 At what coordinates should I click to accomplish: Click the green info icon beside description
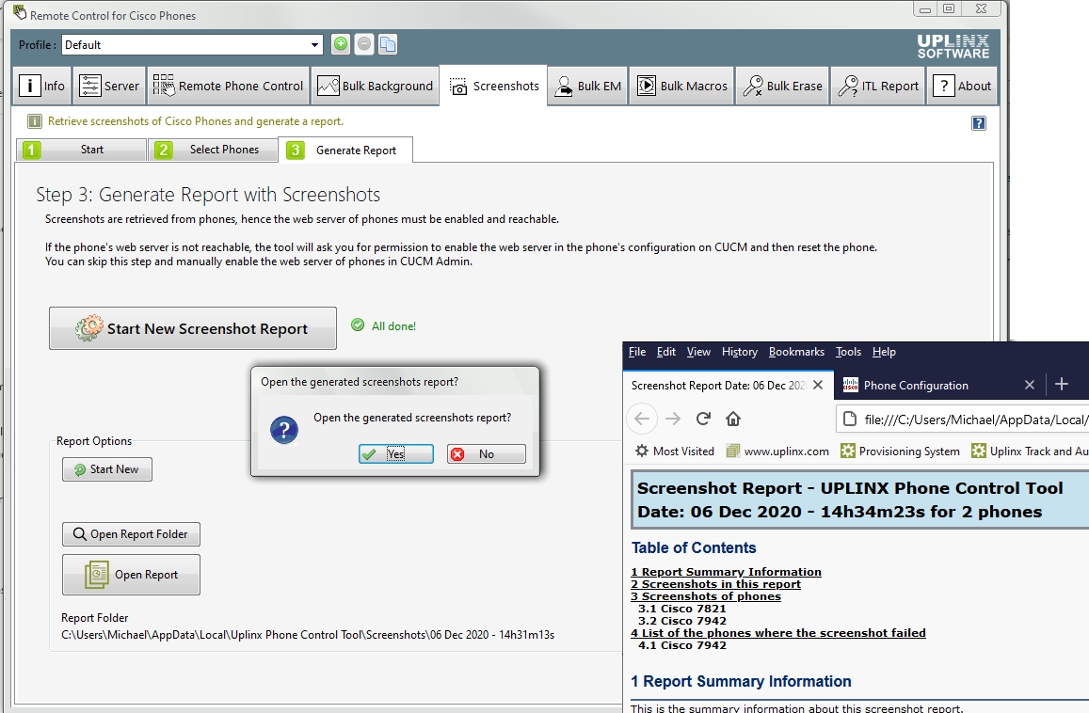35,121
